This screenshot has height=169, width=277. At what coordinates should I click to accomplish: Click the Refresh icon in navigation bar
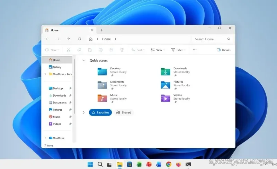pos(79,39)
